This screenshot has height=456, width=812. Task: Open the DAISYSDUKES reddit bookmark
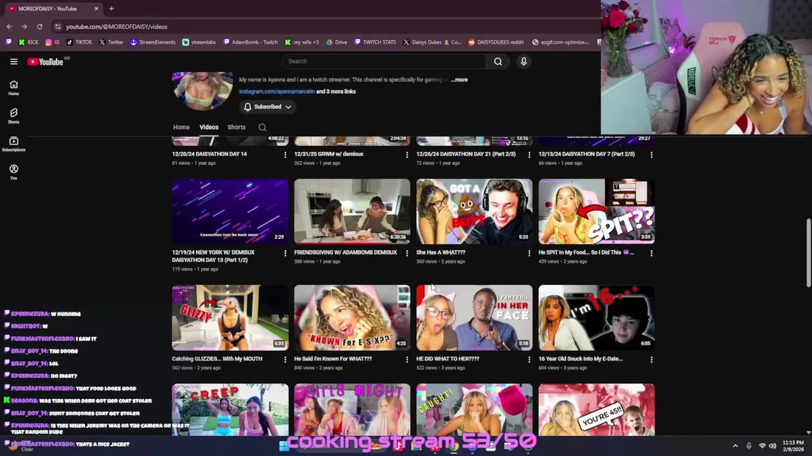click(x=496, y=42)
